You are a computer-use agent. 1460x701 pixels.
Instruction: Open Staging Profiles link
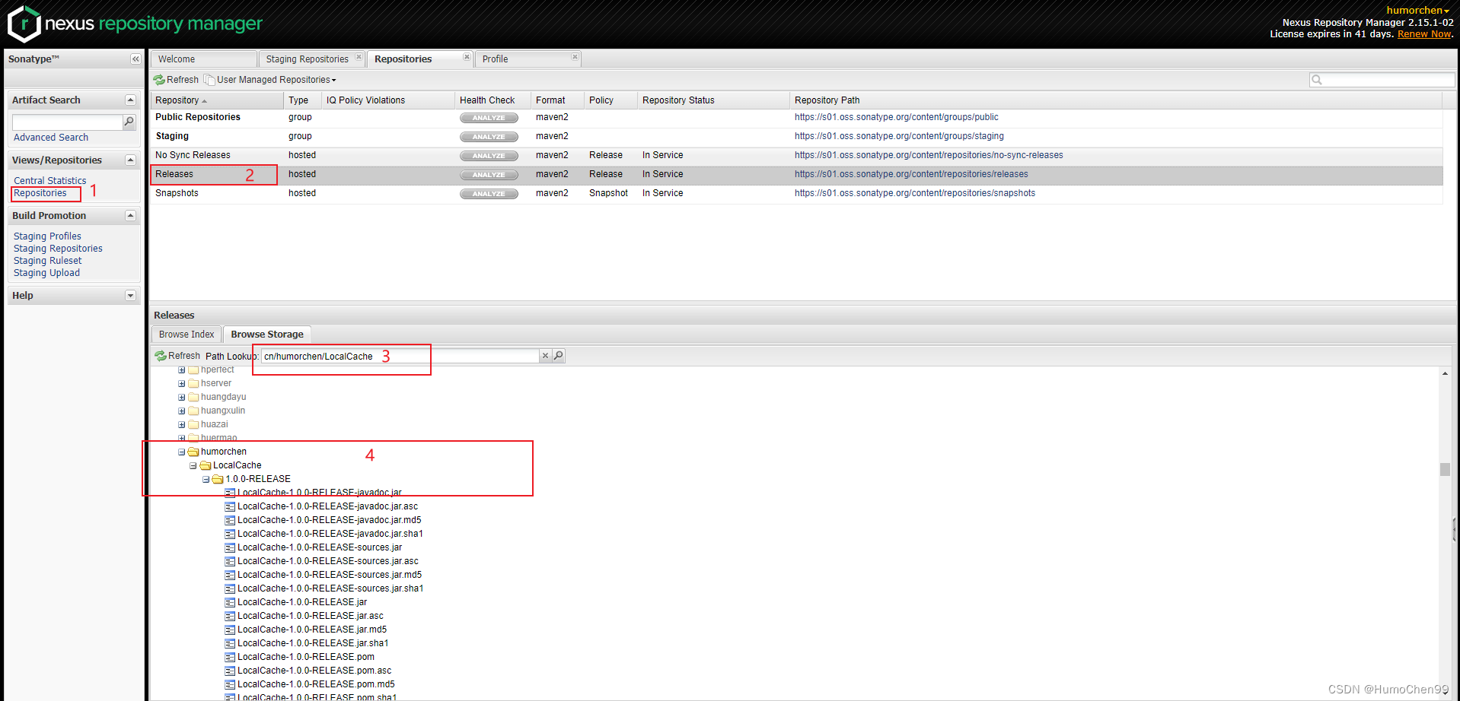tap(47, 236)
